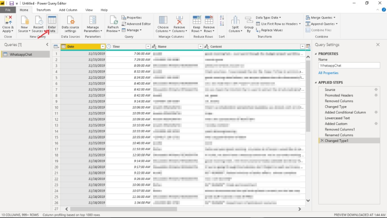387x218 pixels.
Task: Click the horizontal scrollbar's right arrow
Action: click(299, 209)
